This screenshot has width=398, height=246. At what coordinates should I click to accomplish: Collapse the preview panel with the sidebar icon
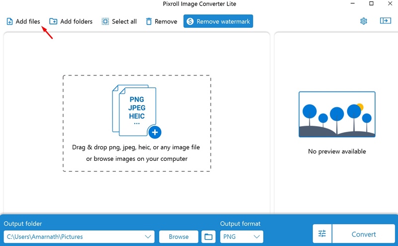click(x=385, y=20)
